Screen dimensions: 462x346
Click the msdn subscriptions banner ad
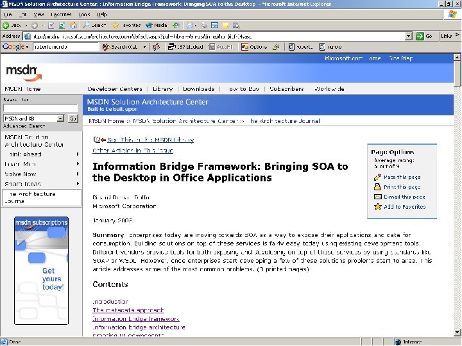pos(41,270)
